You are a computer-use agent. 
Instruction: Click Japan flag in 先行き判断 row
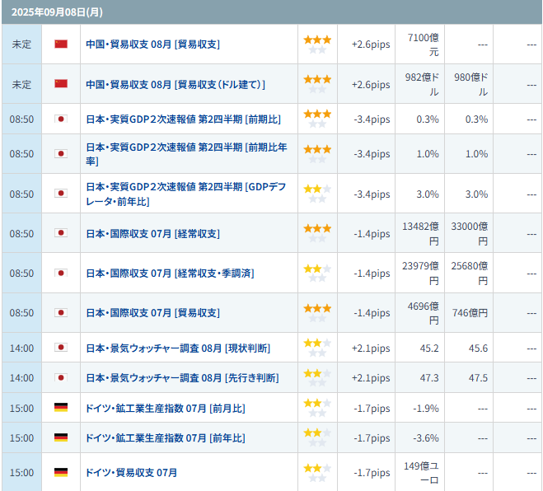[x=61, y=377]
